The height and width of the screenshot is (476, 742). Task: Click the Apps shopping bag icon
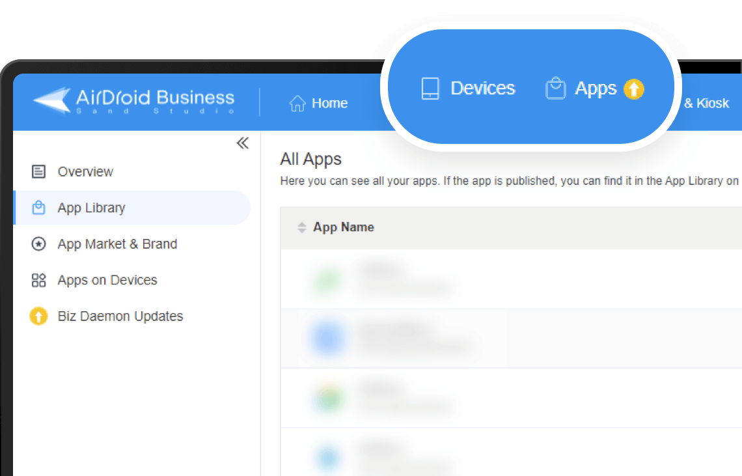556,88
